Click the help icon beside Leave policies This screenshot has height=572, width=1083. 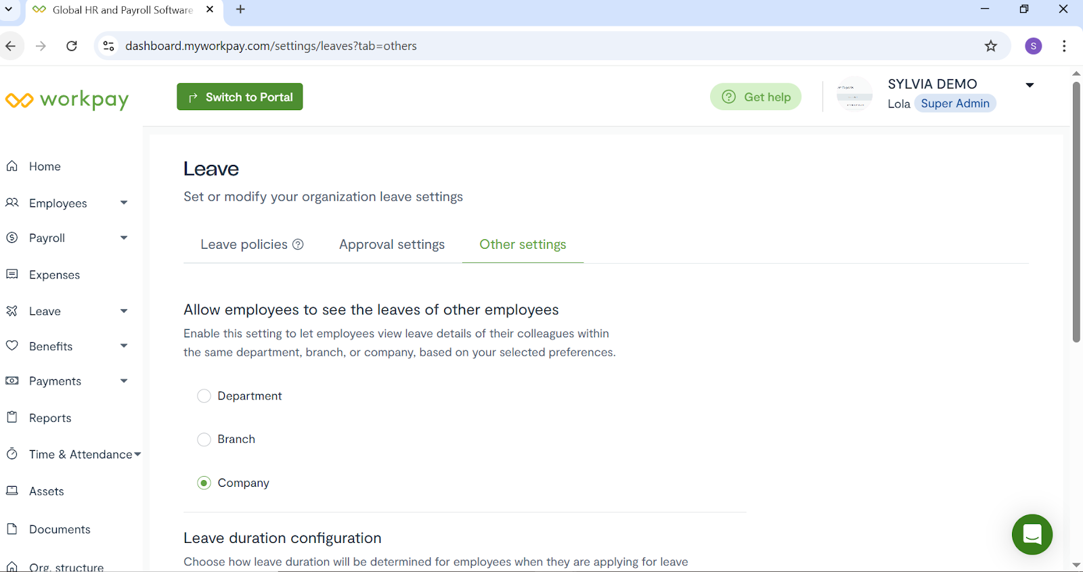(298, 245)
